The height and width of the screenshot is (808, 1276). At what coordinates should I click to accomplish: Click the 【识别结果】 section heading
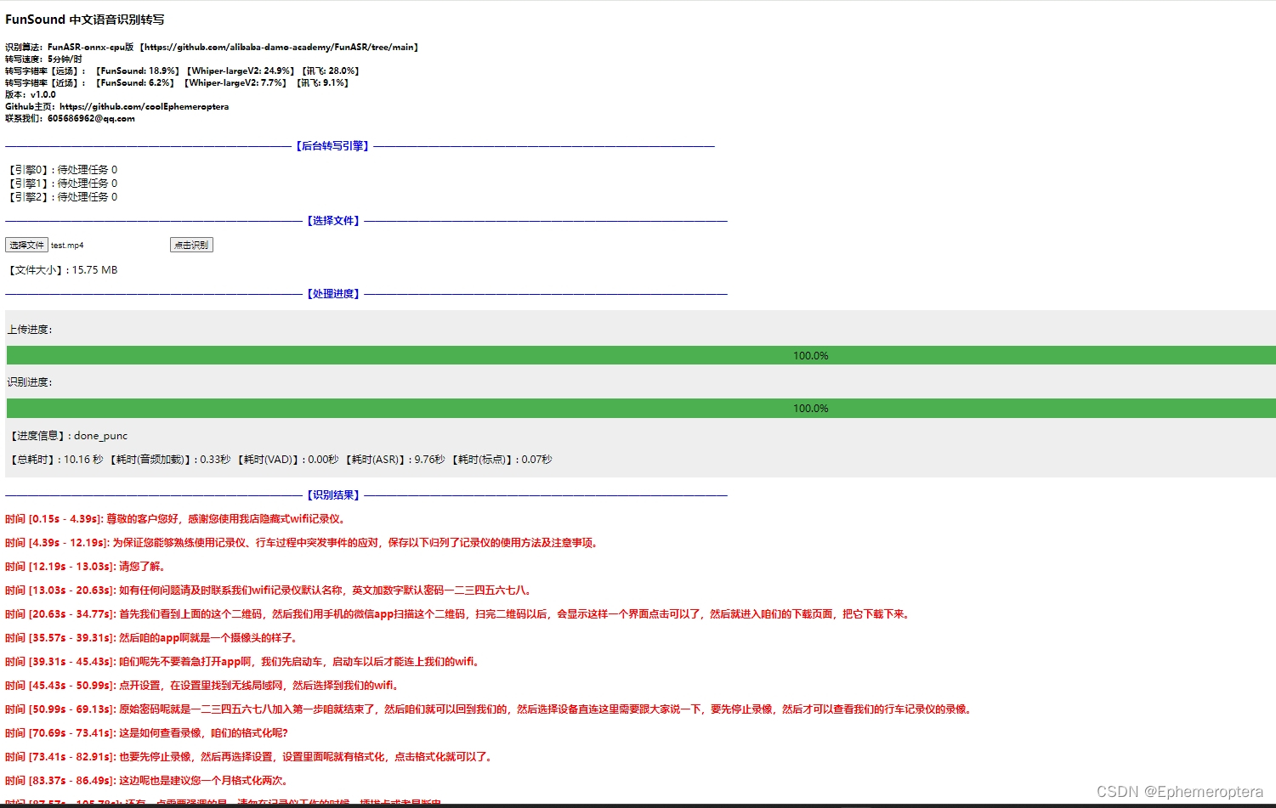coord(333,495)
